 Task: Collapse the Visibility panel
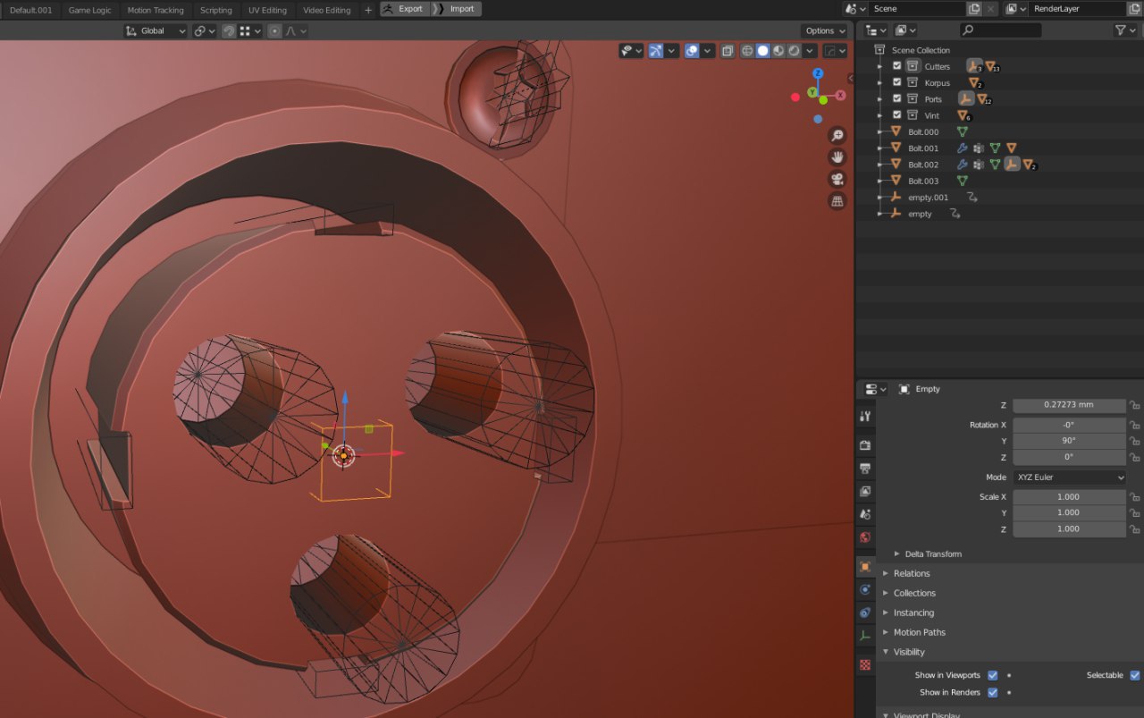pos(909,653)
